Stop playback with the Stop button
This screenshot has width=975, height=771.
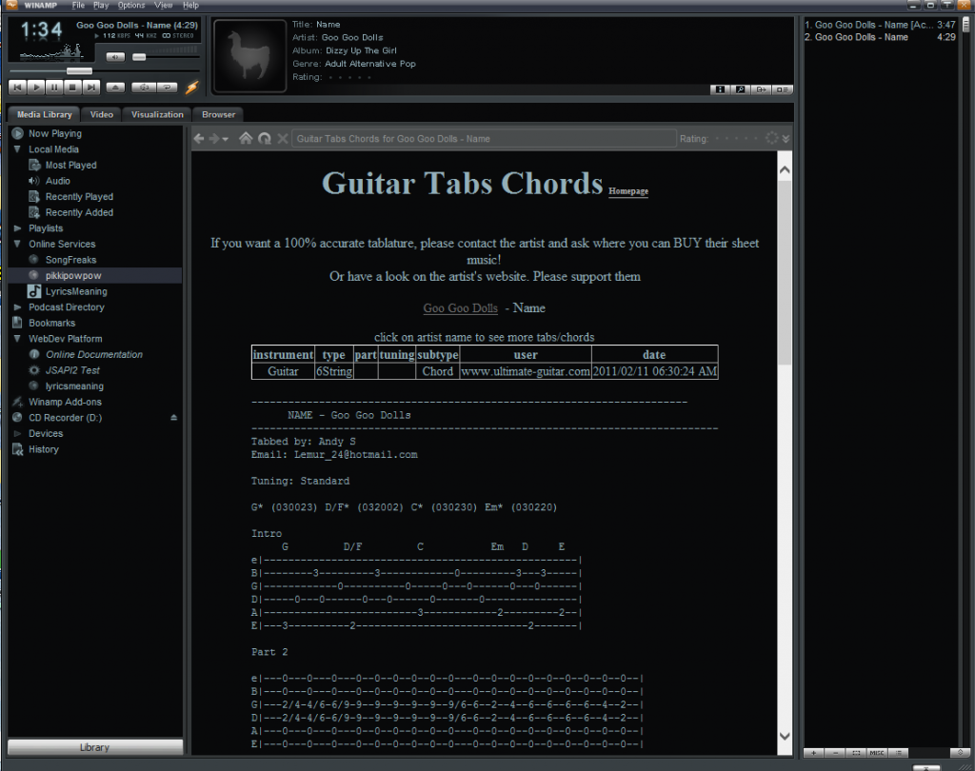(72, 87)
